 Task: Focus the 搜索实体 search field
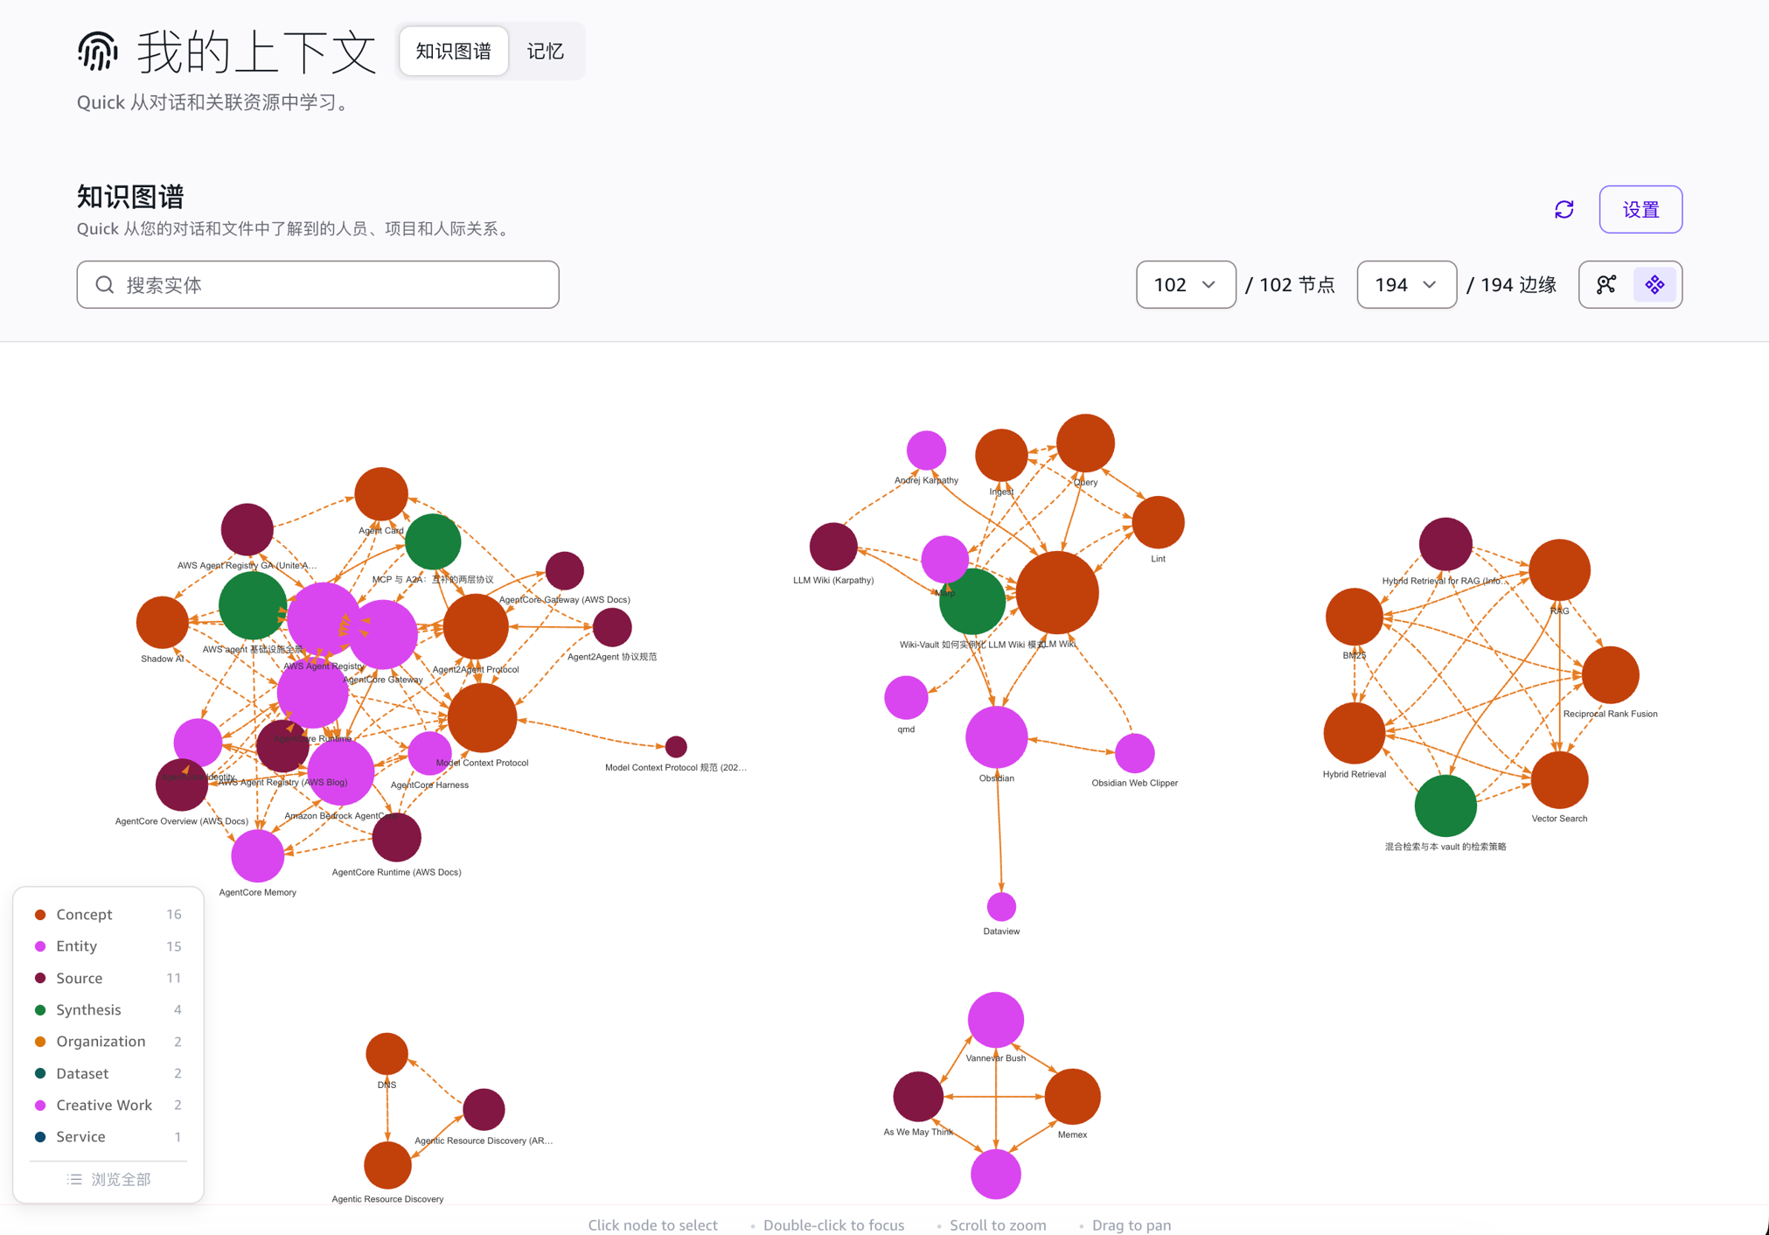(x=317, y=284)
